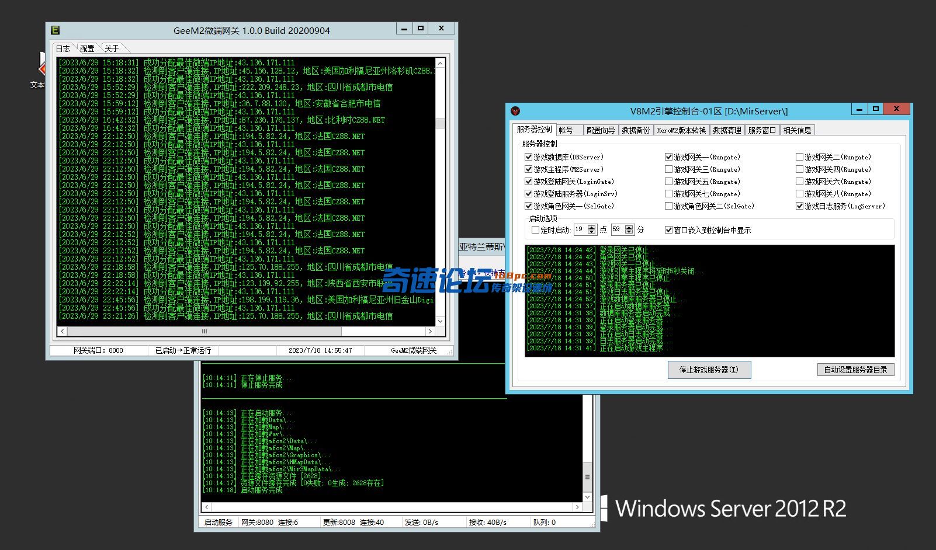Click bottom window horizontal scrollbar right arrow
Image resolution: width=936 pixels, height=550 pixels.
click(577, 507)
